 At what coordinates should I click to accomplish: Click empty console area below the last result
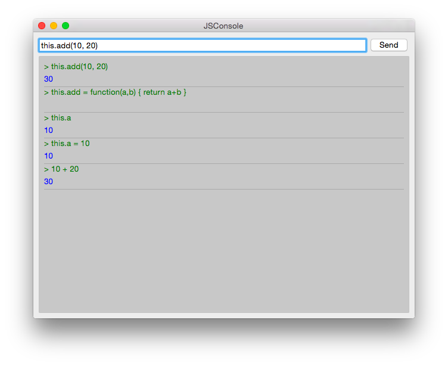coord(223,250)
